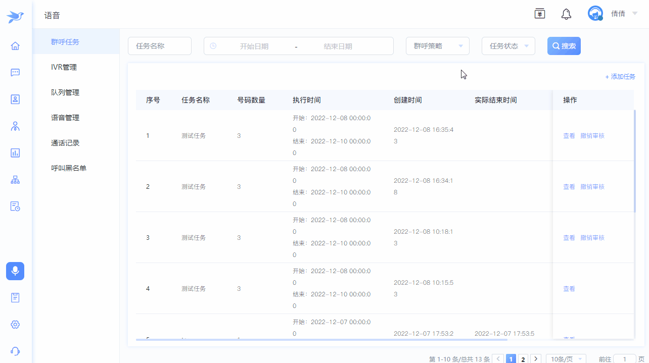Open 通话记录 in the side menu
Screen dimensions: 649x363
coord(65,143)
